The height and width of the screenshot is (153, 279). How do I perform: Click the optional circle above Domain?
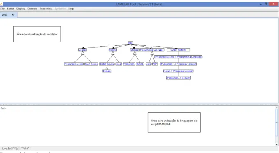[107, 69]
